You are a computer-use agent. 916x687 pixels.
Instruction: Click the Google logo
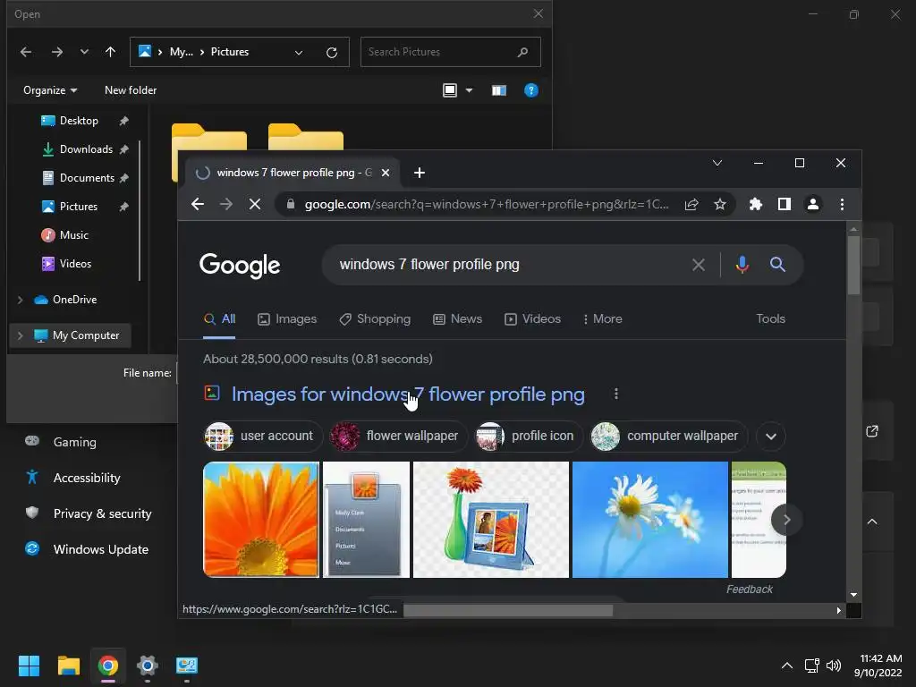240,265
